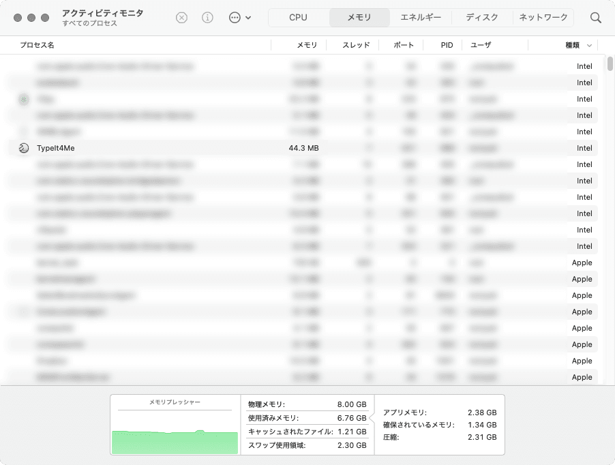Click the メモリ tab
The image size is (615, 465).
coord(359,18)
